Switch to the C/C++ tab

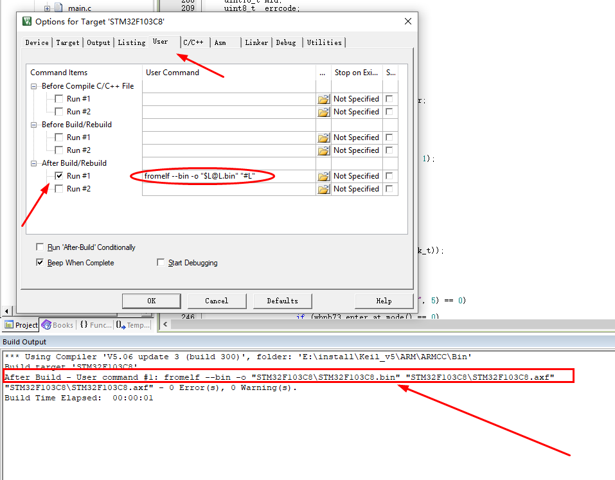pos(195,42)
